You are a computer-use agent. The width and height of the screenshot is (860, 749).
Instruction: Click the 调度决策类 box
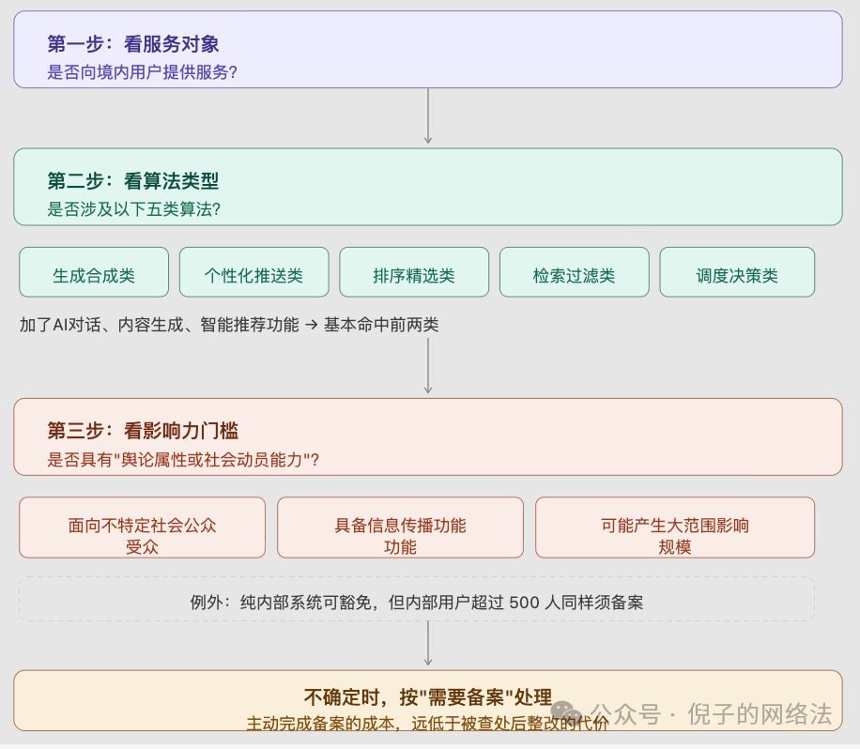tap(737, 272)
